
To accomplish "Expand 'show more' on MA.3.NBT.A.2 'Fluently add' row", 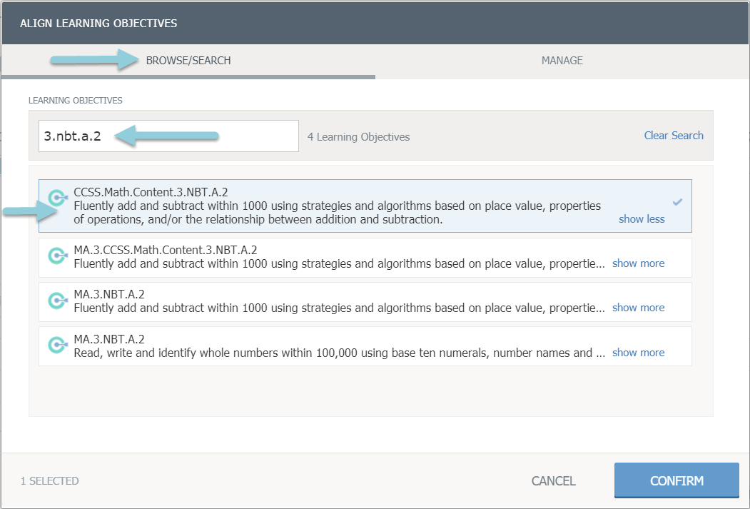I will pos(638,308).
